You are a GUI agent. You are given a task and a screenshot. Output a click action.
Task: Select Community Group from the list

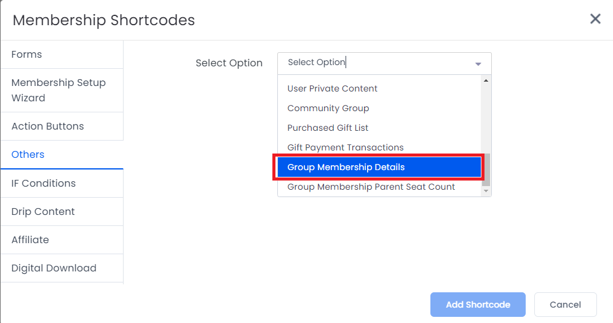(x=328, y=109)
